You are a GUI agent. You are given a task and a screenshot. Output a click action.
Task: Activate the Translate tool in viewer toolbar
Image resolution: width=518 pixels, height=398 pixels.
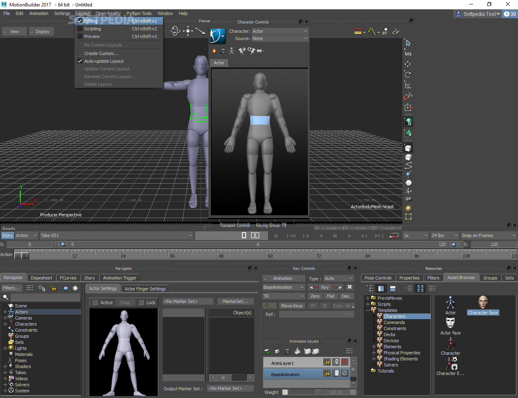coord(408,64)
